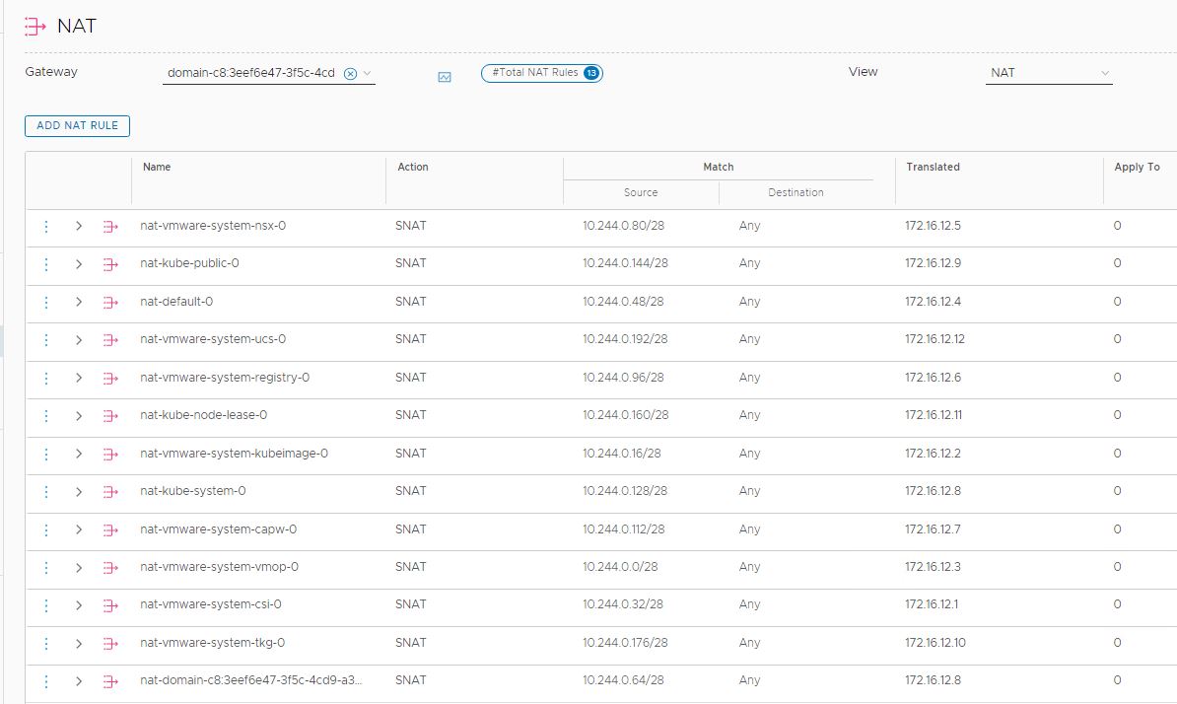
Task: Select the nat-vmware-system-kubeimage-0 rule name
Action: point(234,454)
